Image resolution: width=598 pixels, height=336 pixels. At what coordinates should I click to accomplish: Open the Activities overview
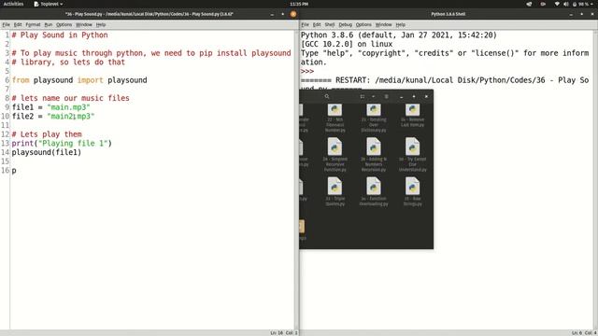point(13,4)
